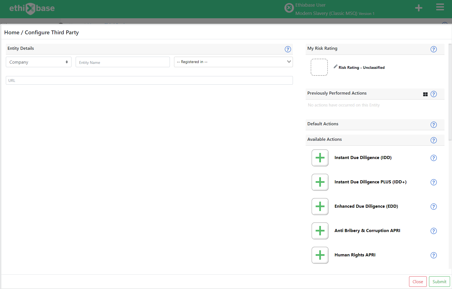Click the Human Rights APRI label

(x=355, y=255)
